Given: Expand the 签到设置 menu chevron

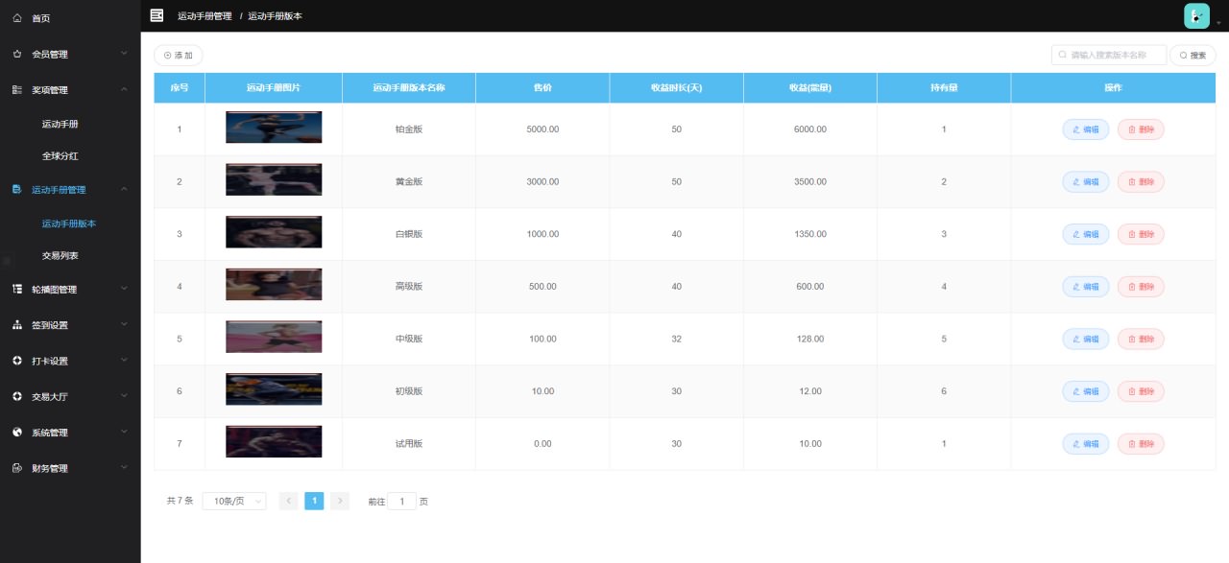Looking at the screenshot, I should [x=124, y=325].
